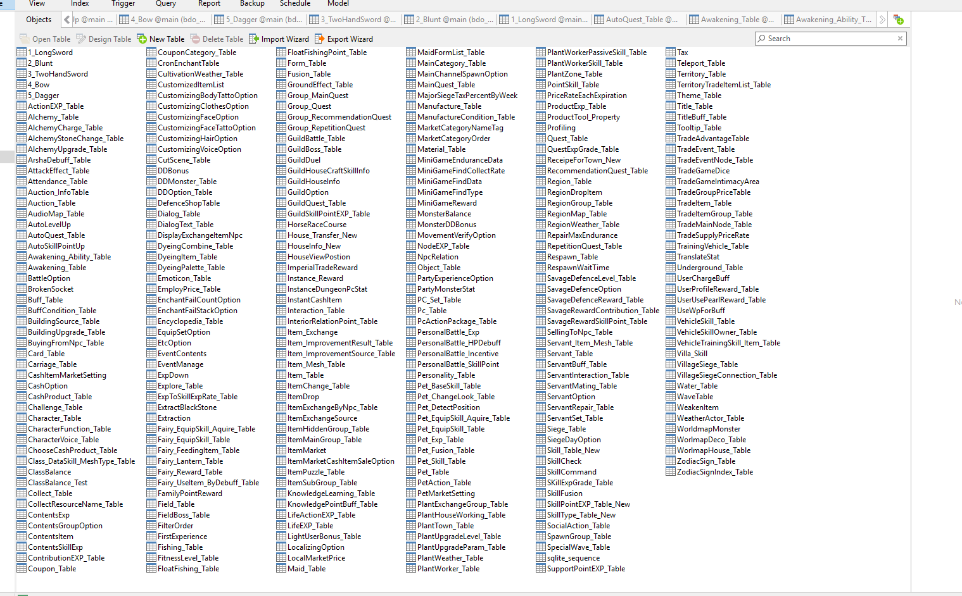The width and height of the screenshot is (962, 596).
Task: Show more tabs with the right chevron
Action: [x=882, y=20]
